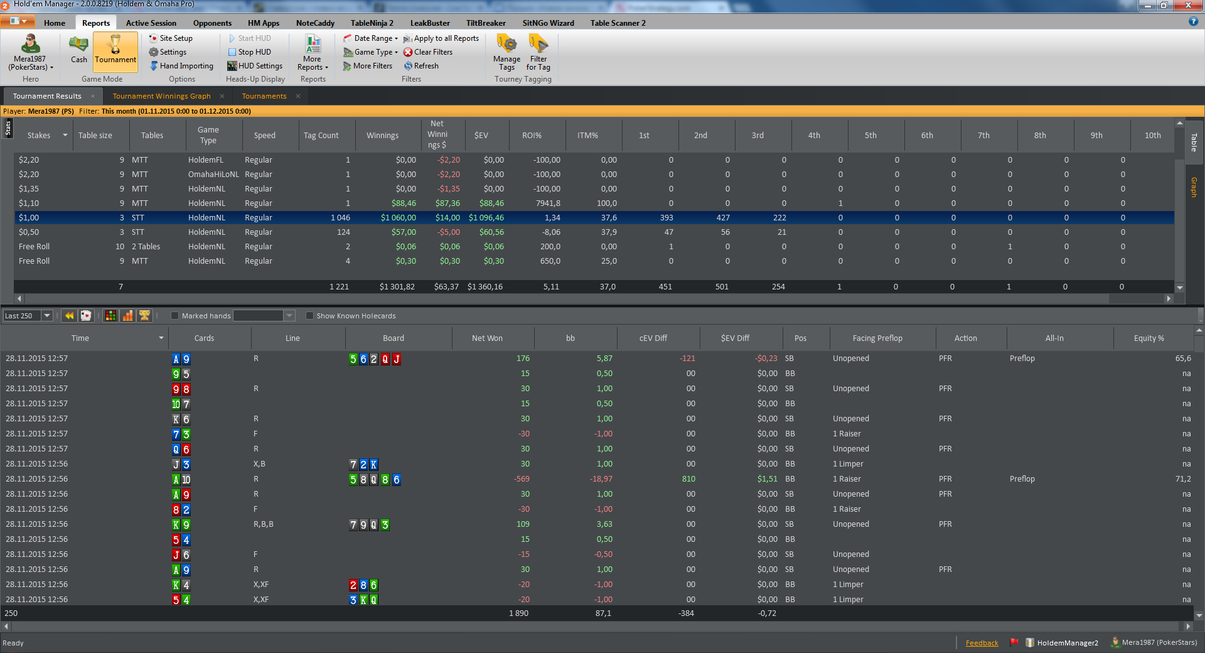Open the Opponents tab
1205x653 pixels.
(x=212, y=23)
